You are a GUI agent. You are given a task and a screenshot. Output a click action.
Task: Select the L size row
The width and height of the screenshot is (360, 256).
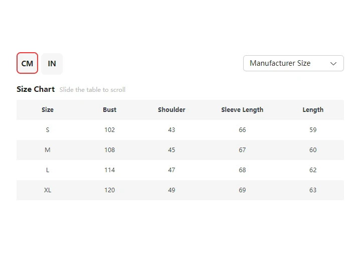[x=48, y=170]
